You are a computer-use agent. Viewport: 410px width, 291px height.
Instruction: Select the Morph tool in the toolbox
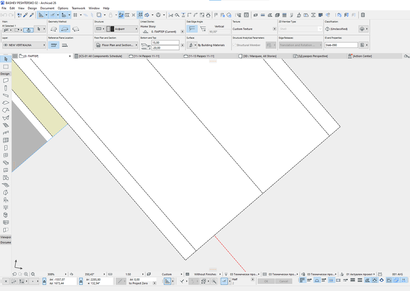tap(6, 192)
